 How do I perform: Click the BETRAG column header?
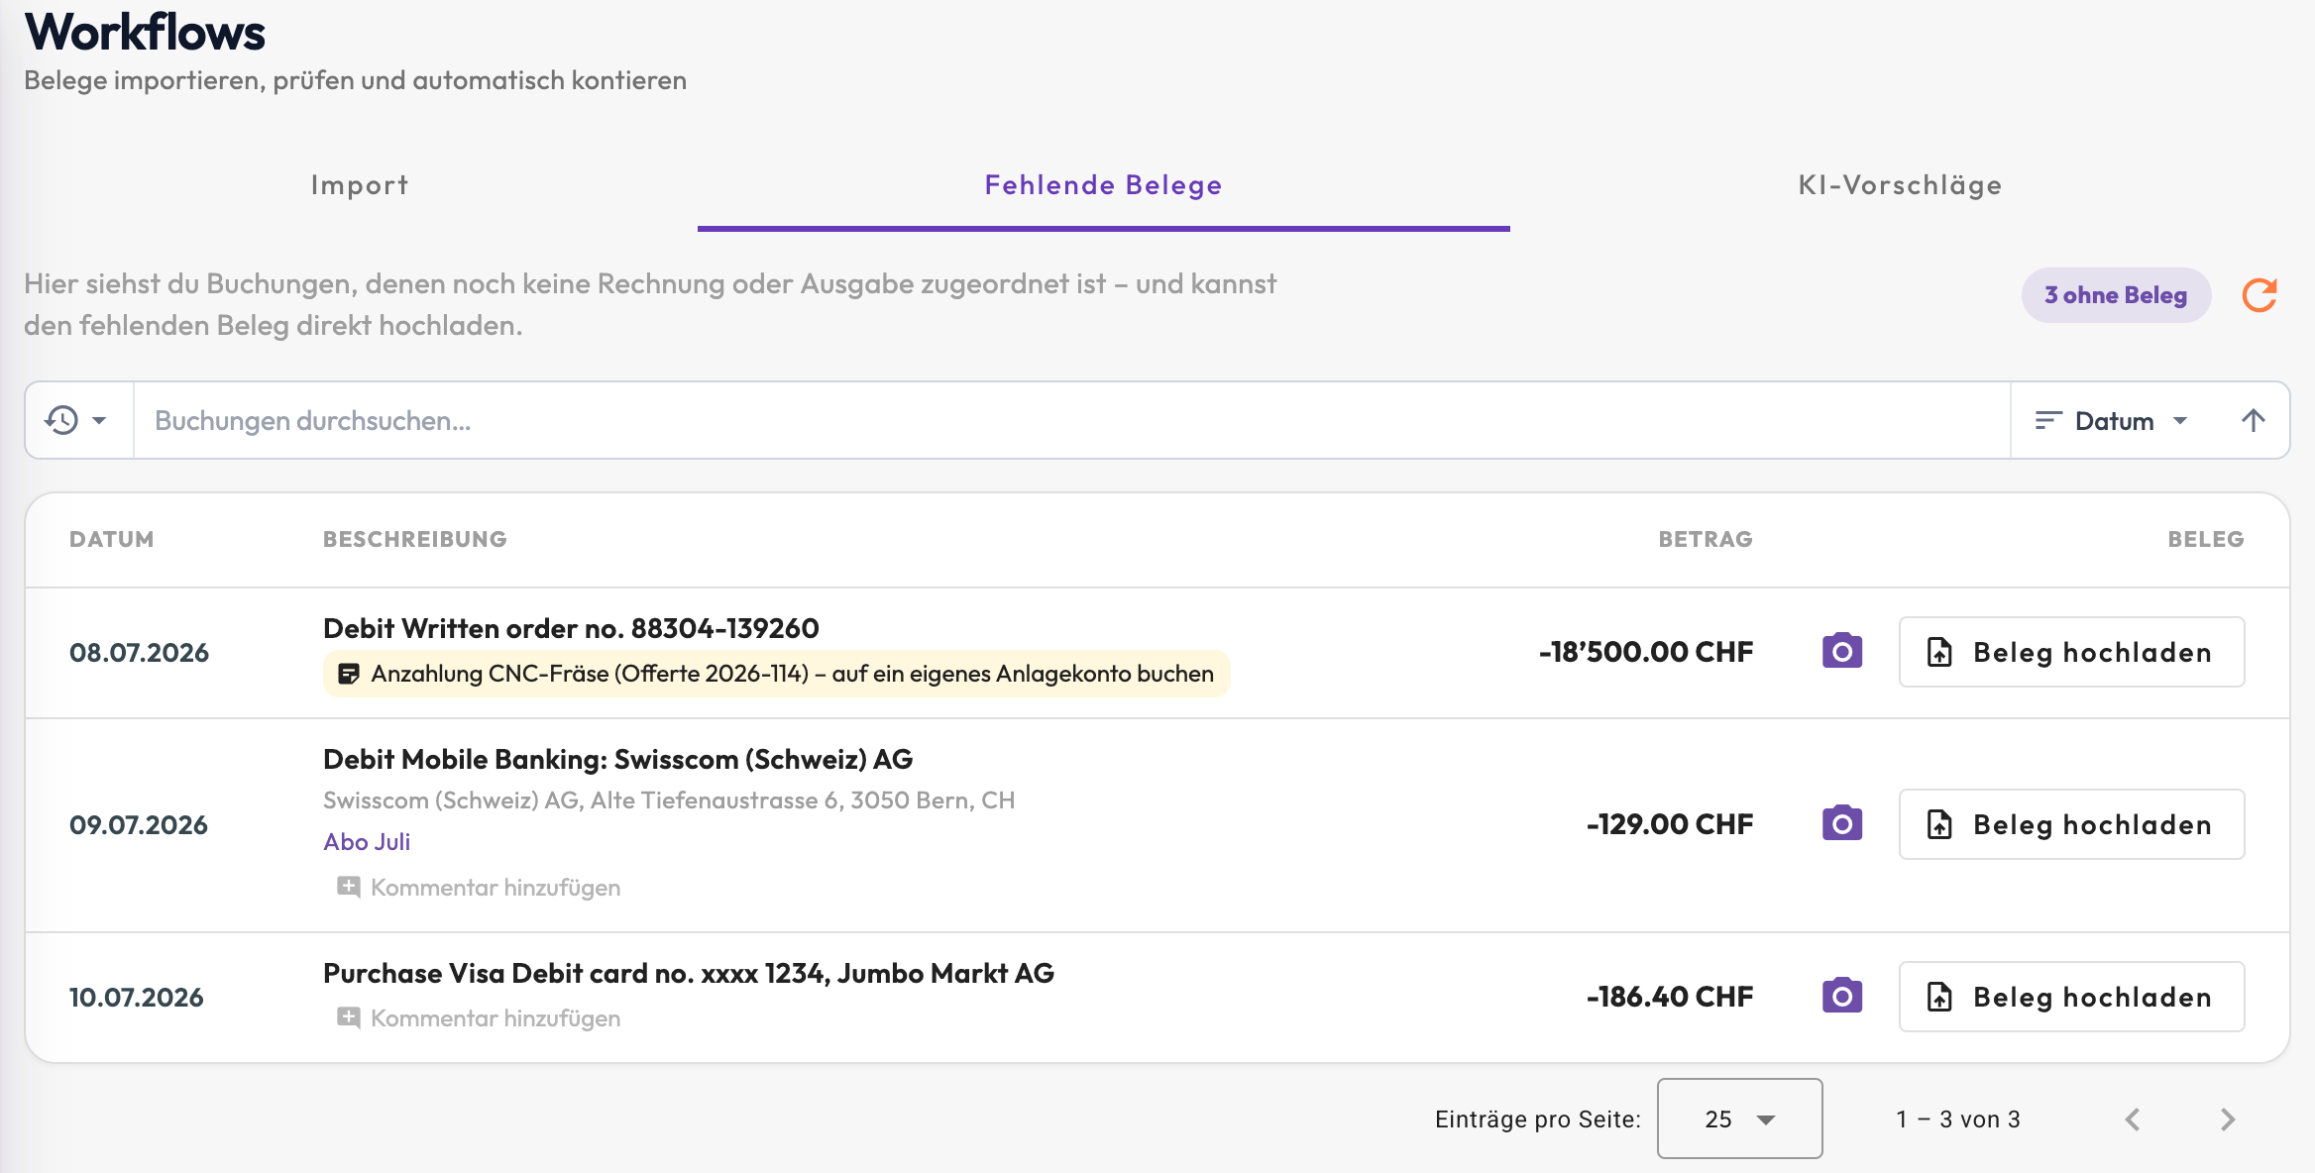pos(1706,539)
